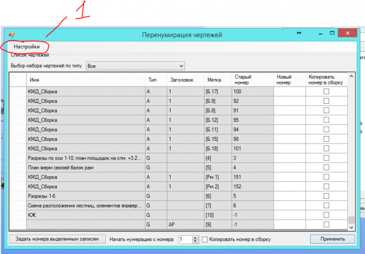This screenshot has height=254, width=365.
Task: Check copy box for row [Рм.2]
Action: click(x=326, y=187)
